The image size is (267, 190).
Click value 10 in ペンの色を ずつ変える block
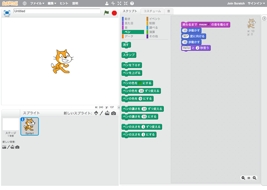click(x=141, y=91)
